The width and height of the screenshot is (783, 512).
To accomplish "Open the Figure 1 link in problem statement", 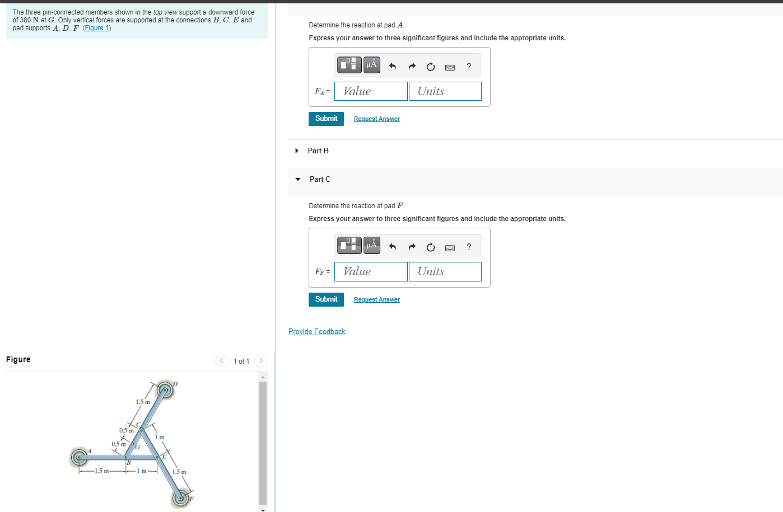I will point(96,27).
